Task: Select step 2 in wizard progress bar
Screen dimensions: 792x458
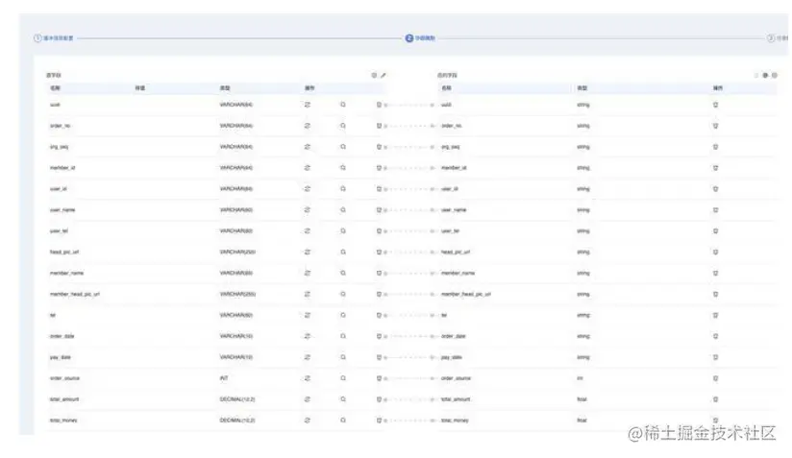Action: (x=420, y=38)
